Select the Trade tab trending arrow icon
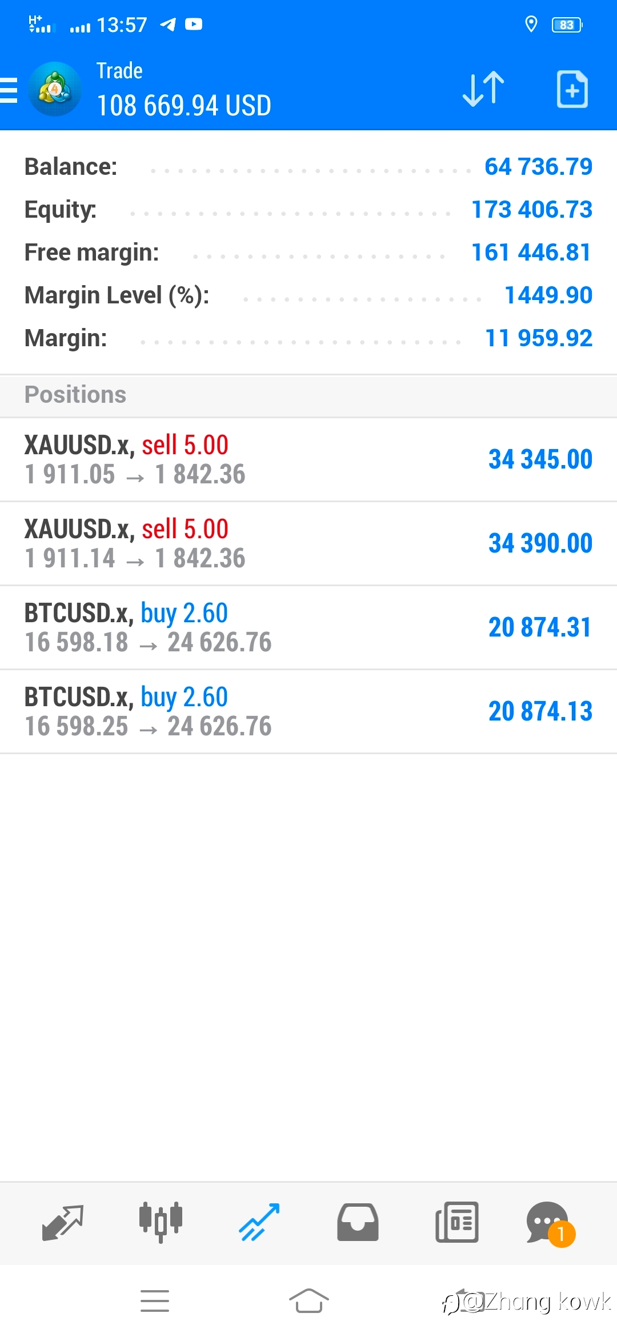Viewport: 617px width, 1337px height. tap(259, 1223)
